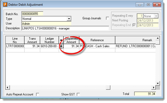Image resolution: width=167 pixels, height=103 pixels.
Task: Click the Batch No. field 0000000055
Action: point(32,14)
